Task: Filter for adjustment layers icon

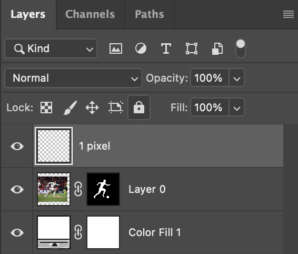Action: [141, 48]
